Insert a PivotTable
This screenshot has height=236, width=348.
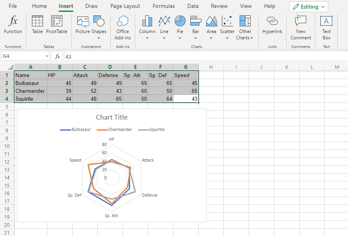tap(57, 25)
